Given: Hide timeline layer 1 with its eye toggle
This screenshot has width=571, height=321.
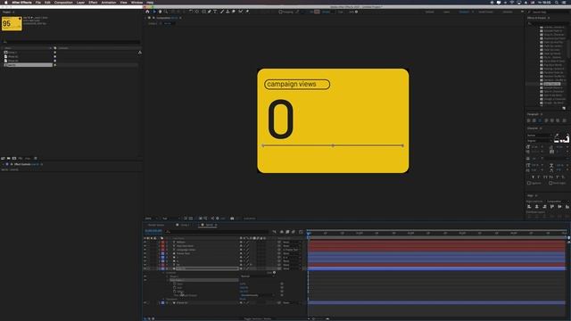Looking at the screenshot, I should (x=145, y=242).
